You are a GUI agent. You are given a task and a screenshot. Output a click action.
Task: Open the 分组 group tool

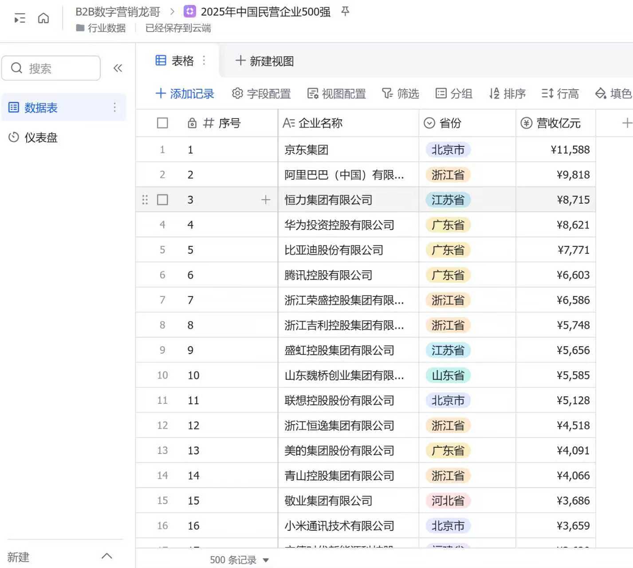[x=454, y=94]
